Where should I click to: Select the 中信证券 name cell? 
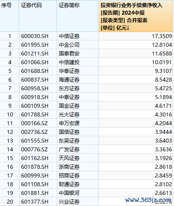pos(77,36)
